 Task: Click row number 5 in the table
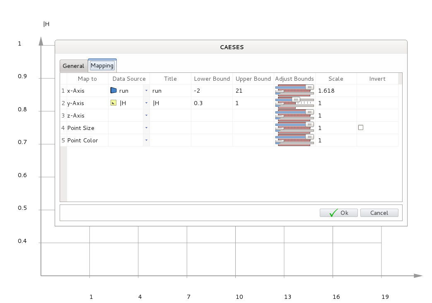click(x=63, y=140)
